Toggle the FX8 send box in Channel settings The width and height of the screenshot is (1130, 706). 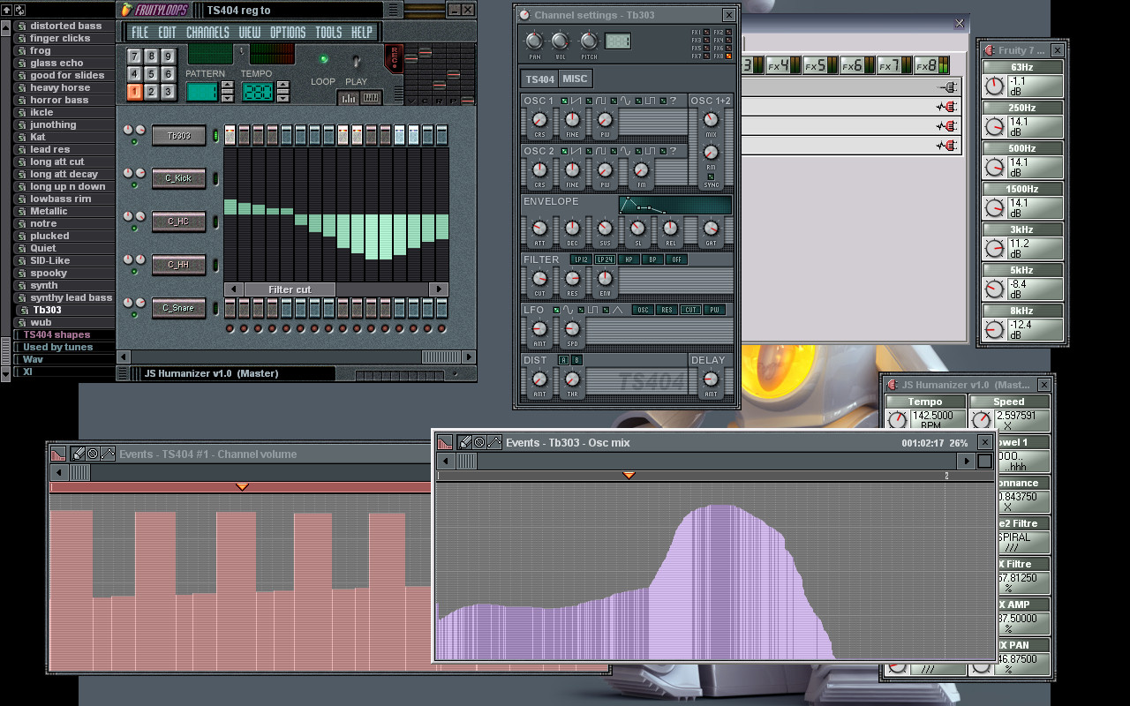tap(728, 56)
